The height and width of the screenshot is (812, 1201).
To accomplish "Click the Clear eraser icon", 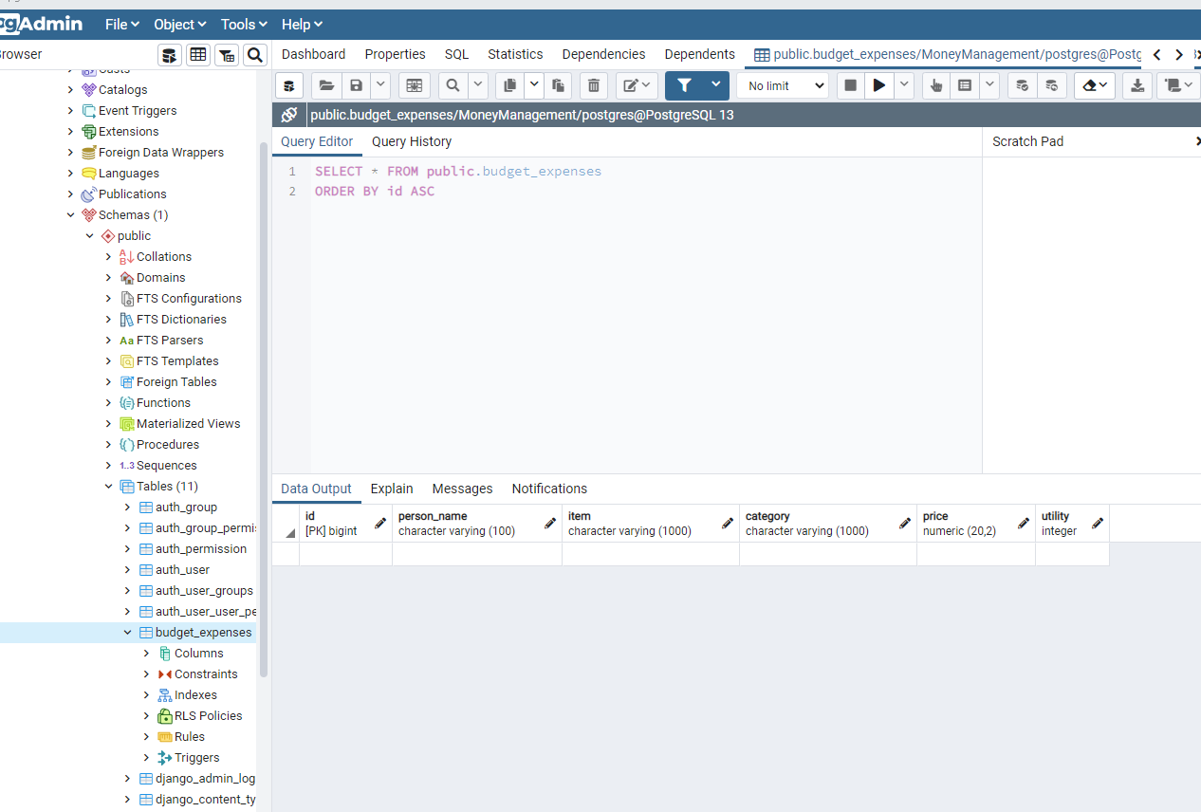I will point(1094,85).
